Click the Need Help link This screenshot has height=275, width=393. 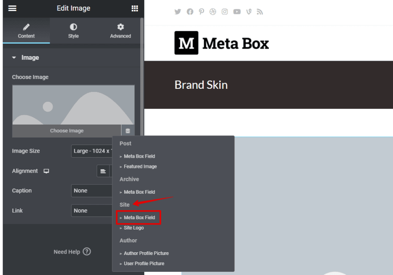click(x=67, y=252)
